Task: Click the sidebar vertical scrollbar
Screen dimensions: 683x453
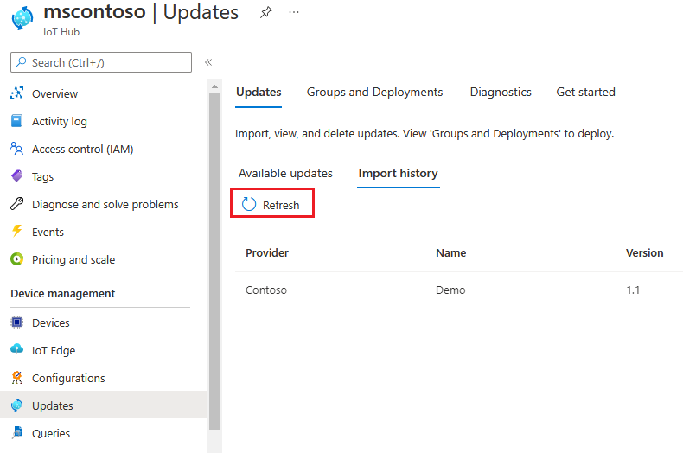Action: tap(215, 259)
